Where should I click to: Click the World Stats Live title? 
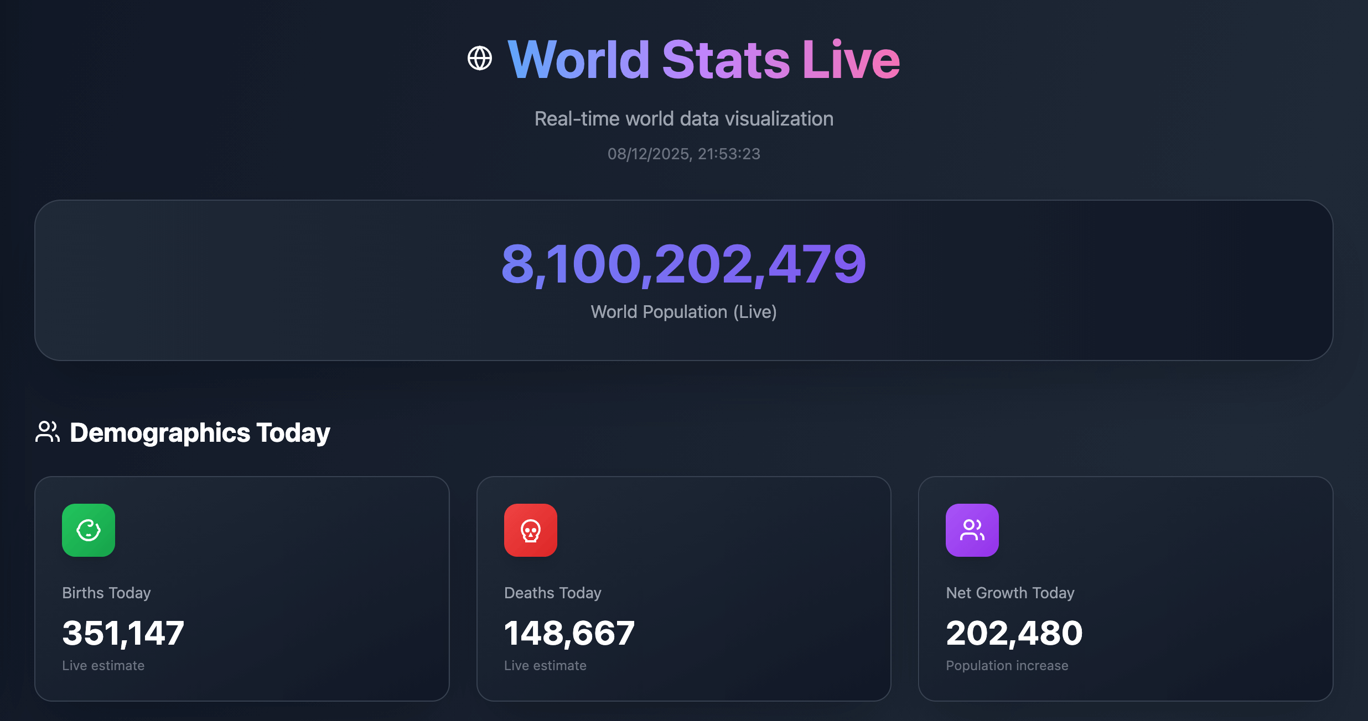pyautogui.click(x=703, y=60)
